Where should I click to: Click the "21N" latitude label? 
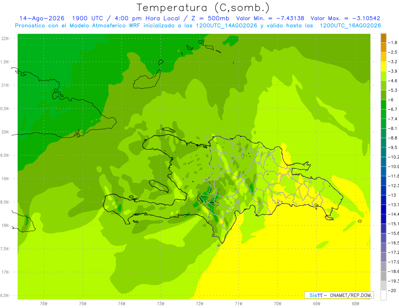pyautogui.click(x=5, y=85)
